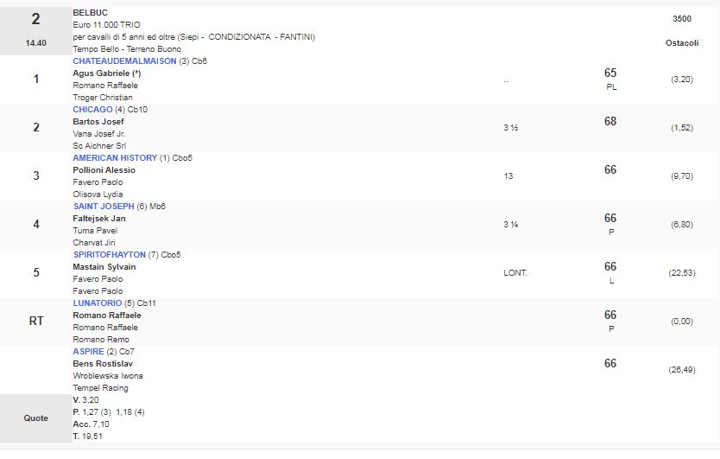Click the ASPIRE horse link
Image resolution: width=720 pixels, height=459 pixels.
point(88,352)
